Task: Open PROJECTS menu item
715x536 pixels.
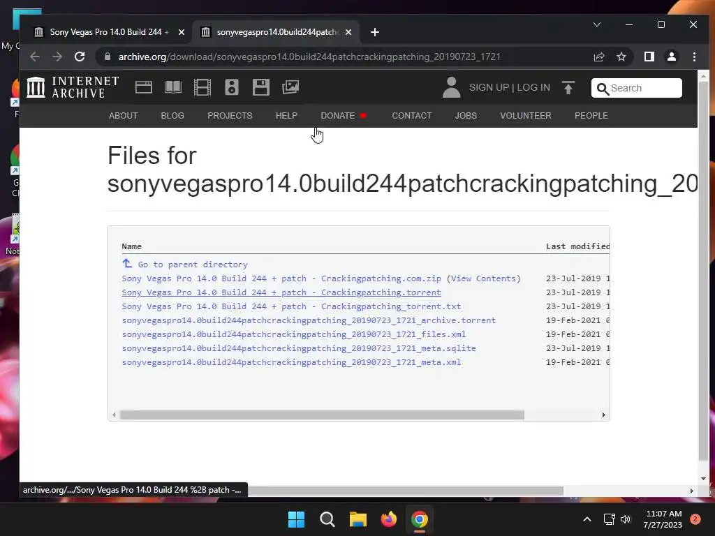Action: (x=230, y=116)
